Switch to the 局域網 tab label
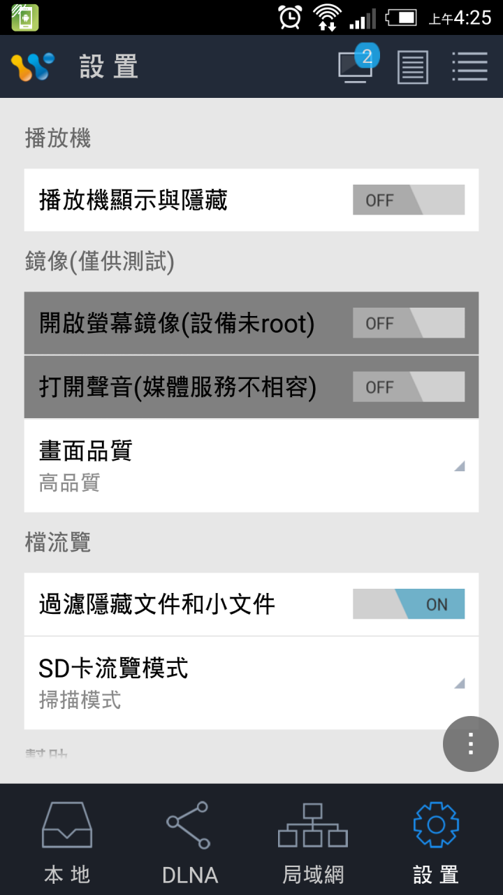503x895 pixels. [313, 875]
